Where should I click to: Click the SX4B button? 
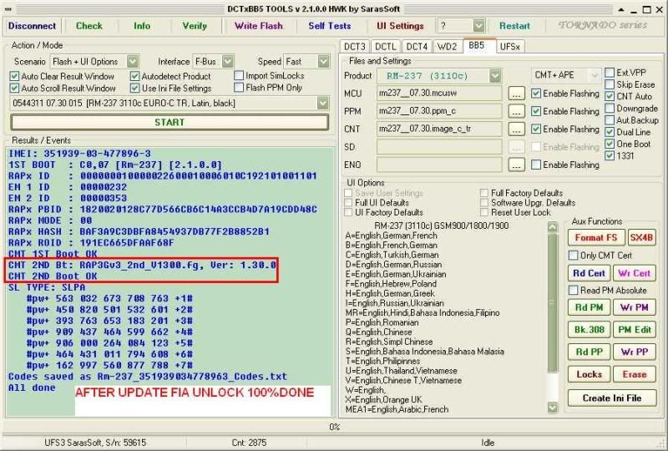[641, 238]
